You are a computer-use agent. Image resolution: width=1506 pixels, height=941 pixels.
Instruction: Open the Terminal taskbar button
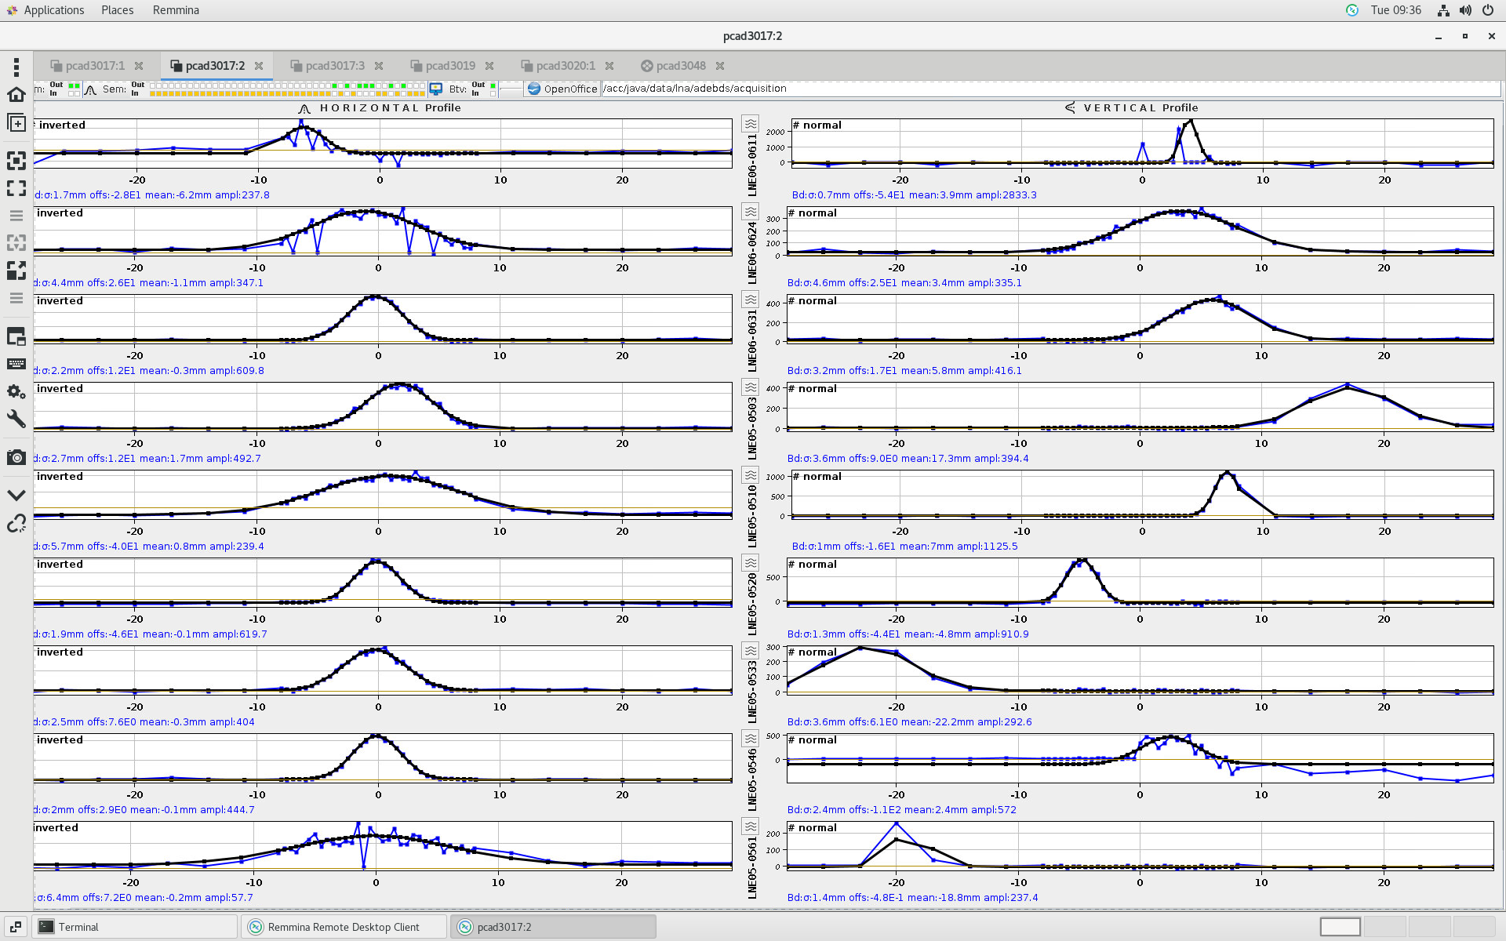point(78,927)
